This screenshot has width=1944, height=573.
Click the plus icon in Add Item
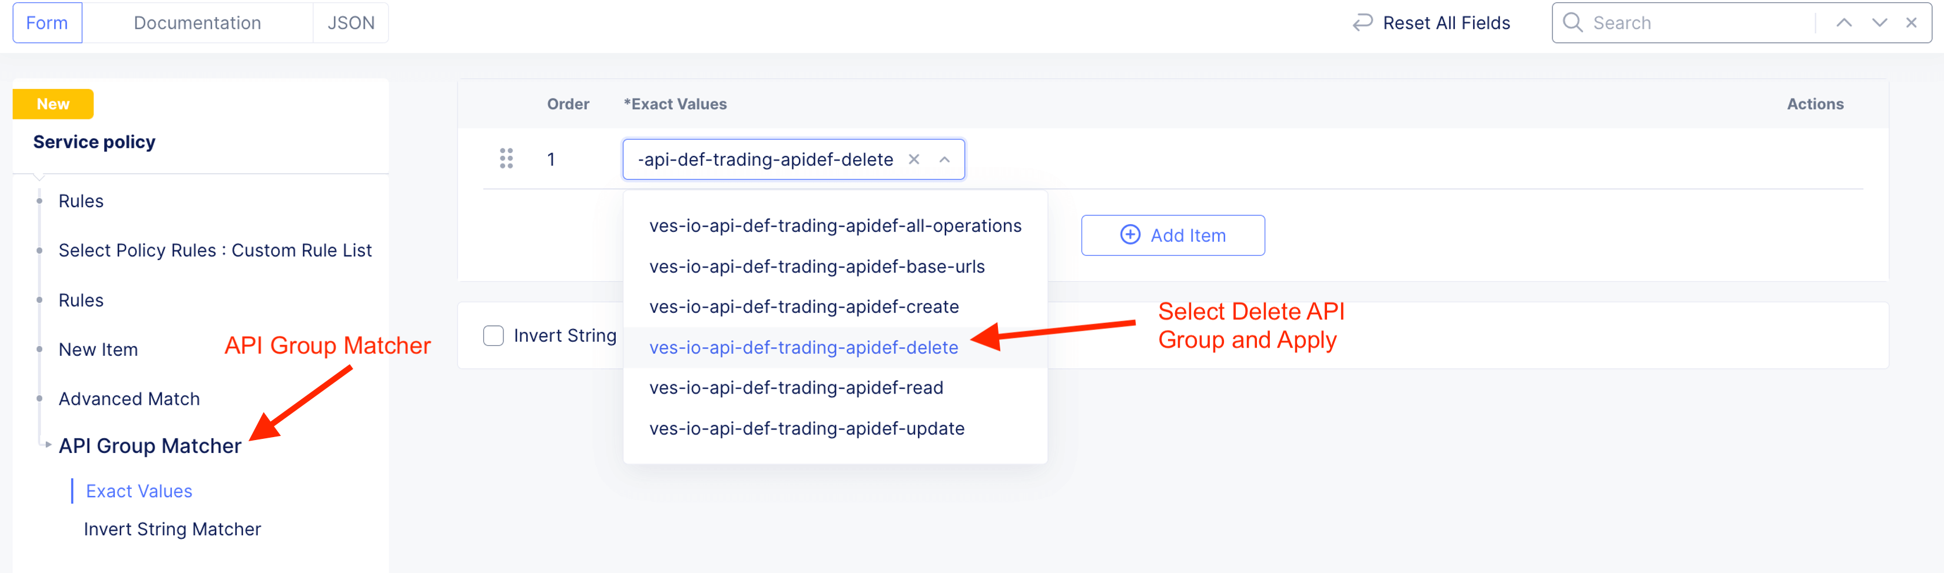coord(1130,235)
